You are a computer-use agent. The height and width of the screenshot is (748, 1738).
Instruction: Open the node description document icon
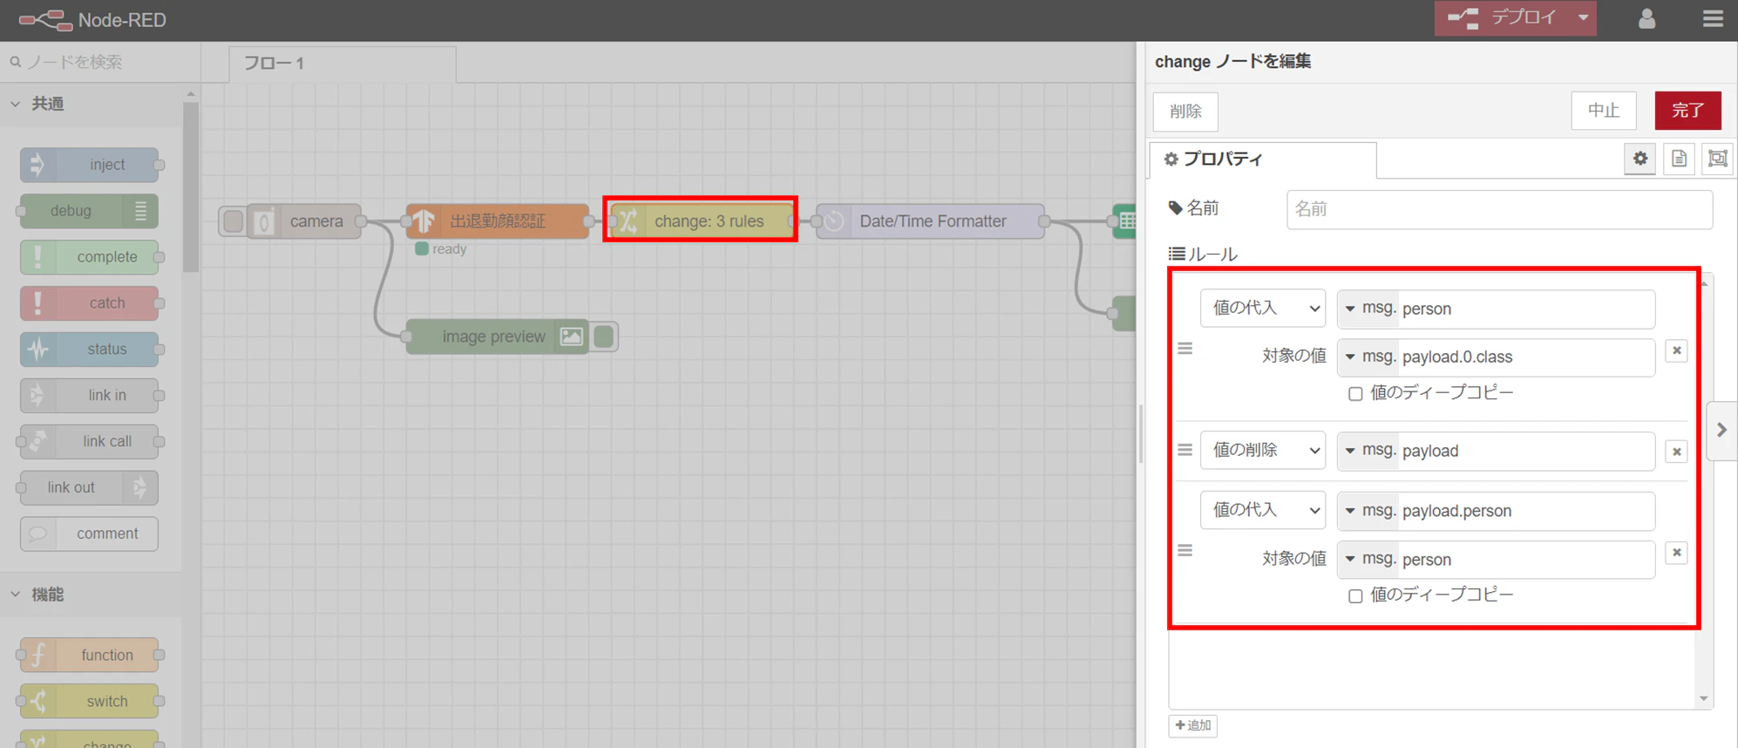click(x=1679, y=159)
